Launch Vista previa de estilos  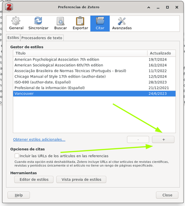click(81, 180)
